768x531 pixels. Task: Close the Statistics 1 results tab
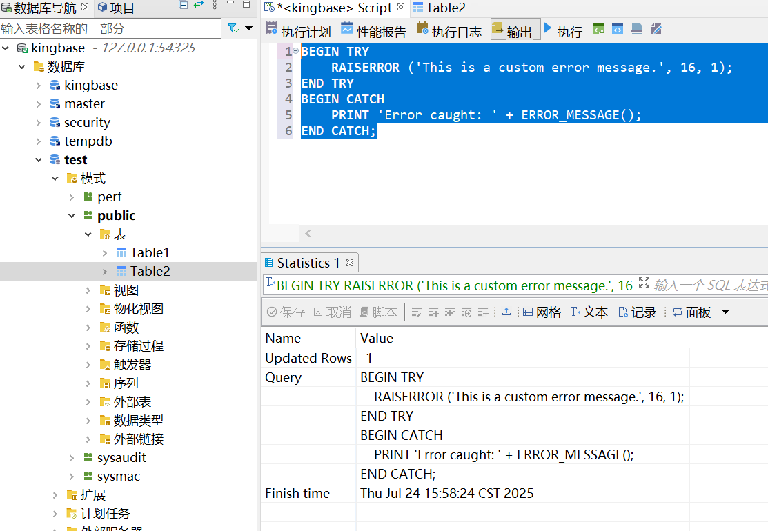tap(350, 263)
